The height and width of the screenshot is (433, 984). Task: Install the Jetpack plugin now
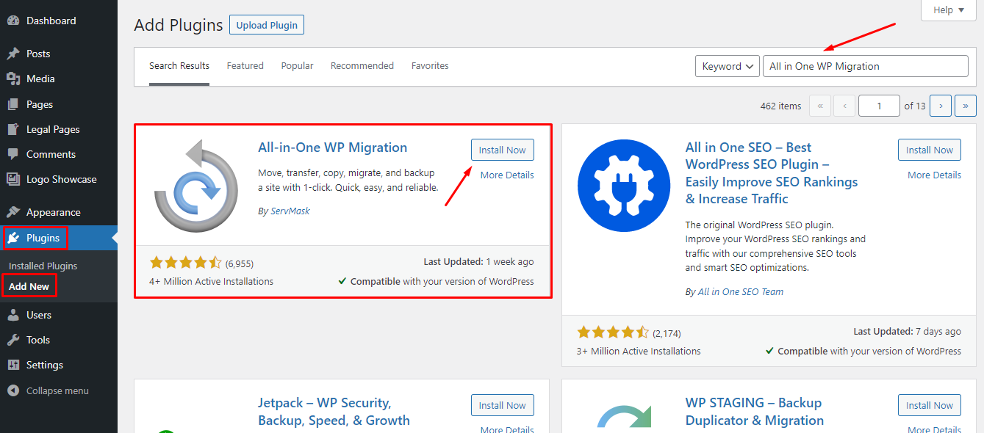click(x=503, y=405)
